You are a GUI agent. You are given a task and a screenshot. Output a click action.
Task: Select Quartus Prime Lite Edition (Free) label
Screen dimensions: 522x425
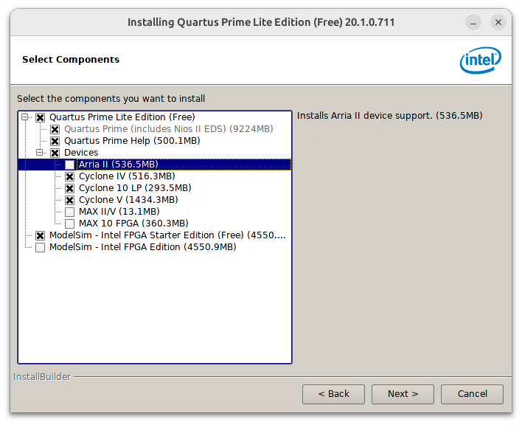(122, 117)
